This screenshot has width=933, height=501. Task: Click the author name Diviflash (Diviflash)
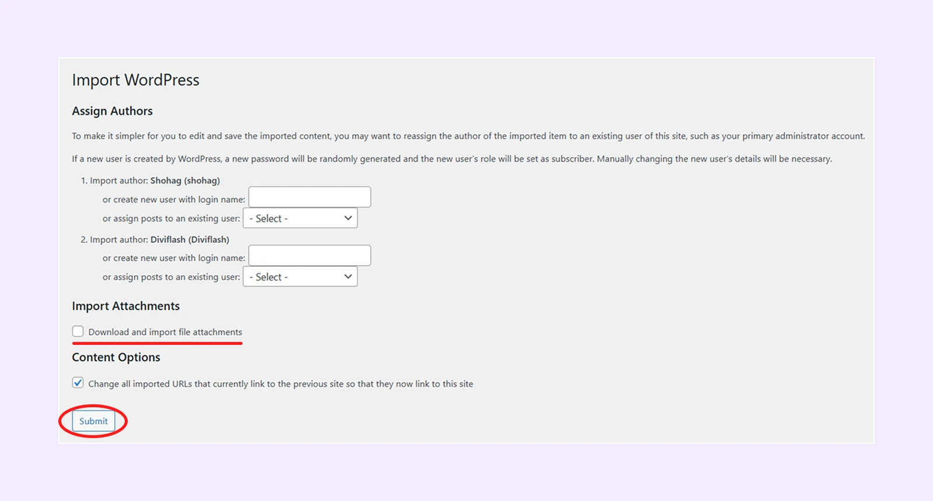click(190, 239)
